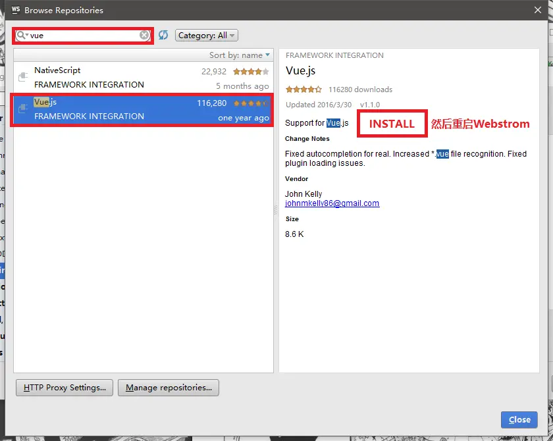Select the NativeScript plugin row
553x441 pixels.
[144, 78]
